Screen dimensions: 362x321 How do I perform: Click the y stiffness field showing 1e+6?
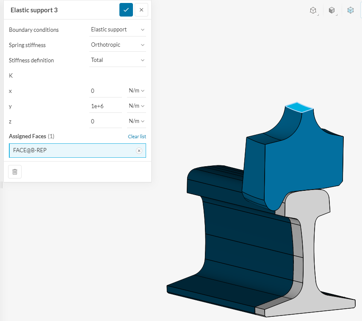click(x=105, y=106)
